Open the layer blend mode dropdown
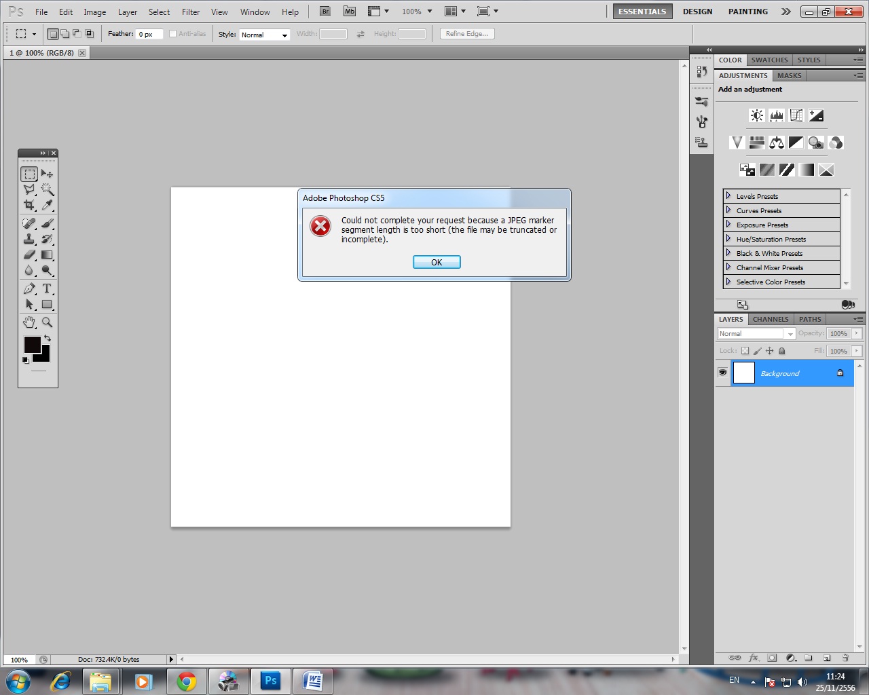The height and width of the screenshot is (695, 869). point(756,333)
